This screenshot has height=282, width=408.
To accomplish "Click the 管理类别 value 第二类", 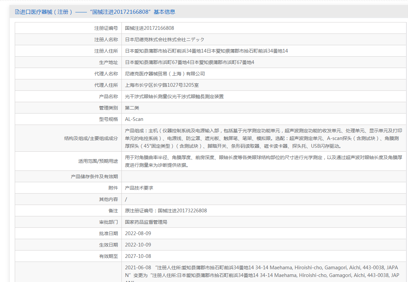I will pos(132,108).
